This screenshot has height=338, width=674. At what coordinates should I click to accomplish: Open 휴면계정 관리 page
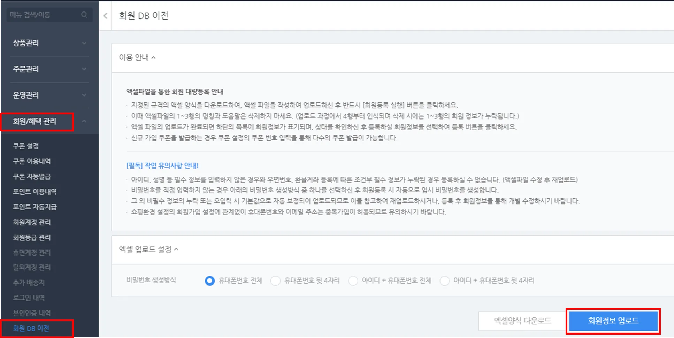(x=32, y=252)
